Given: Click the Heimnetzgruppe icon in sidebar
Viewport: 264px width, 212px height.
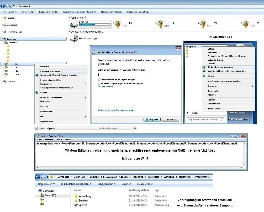Looking at the screenshot, I should (5, 32).
